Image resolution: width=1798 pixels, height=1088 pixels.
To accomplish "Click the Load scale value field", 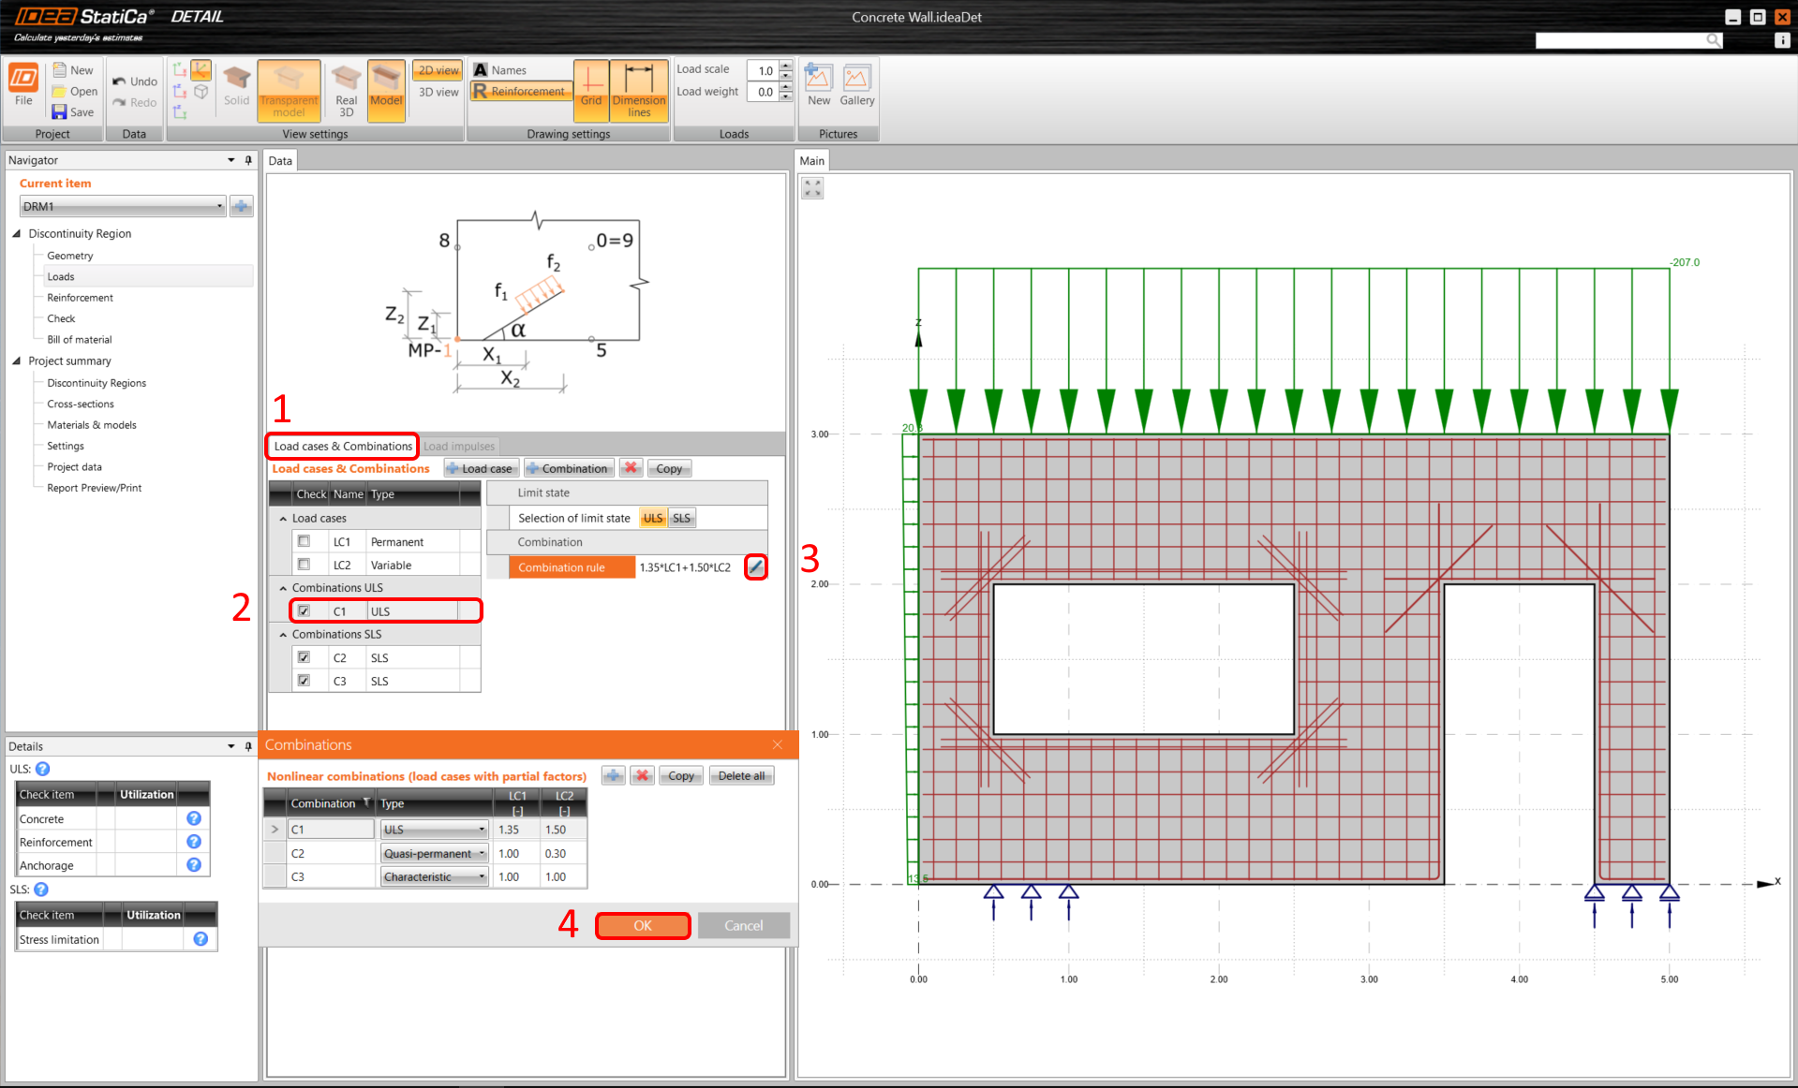I will click(x=763, y=70).
